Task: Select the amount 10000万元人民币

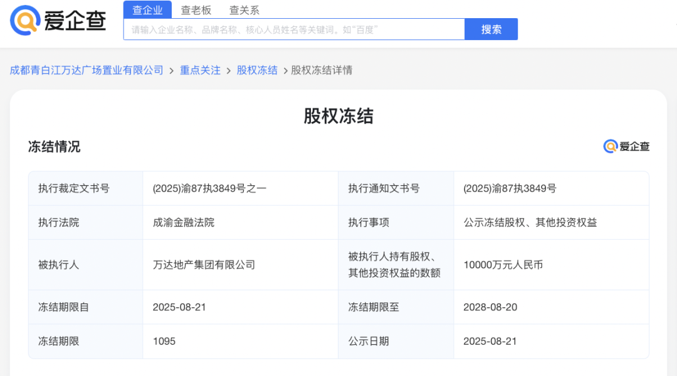Action: tap(503, 265)
